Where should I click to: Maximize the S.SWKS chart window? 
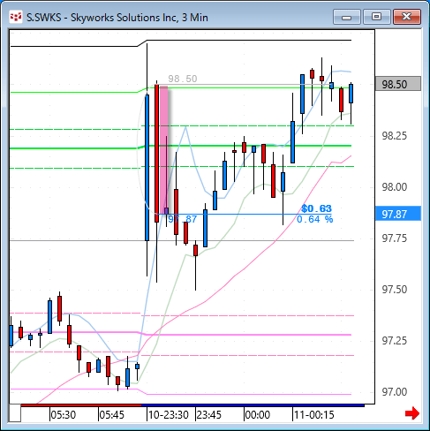point(376,17)
